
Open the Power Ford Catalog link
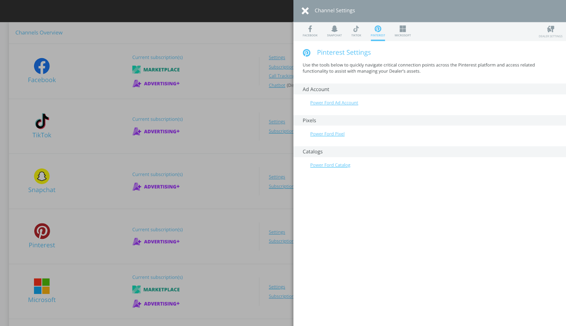point(330,165)
